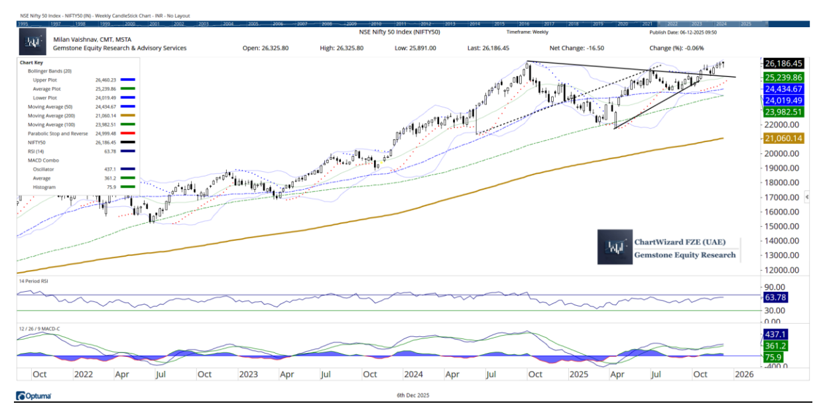
Task: Click the 2026 label on the date axis
Action: tap(744, 374)
